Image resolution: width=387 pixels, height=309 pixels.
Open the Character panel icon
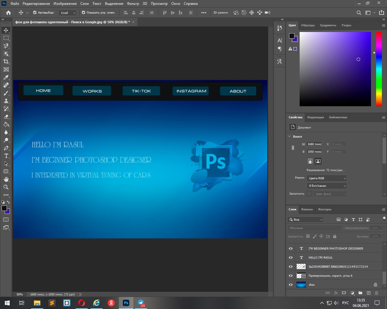pos(280,40)
